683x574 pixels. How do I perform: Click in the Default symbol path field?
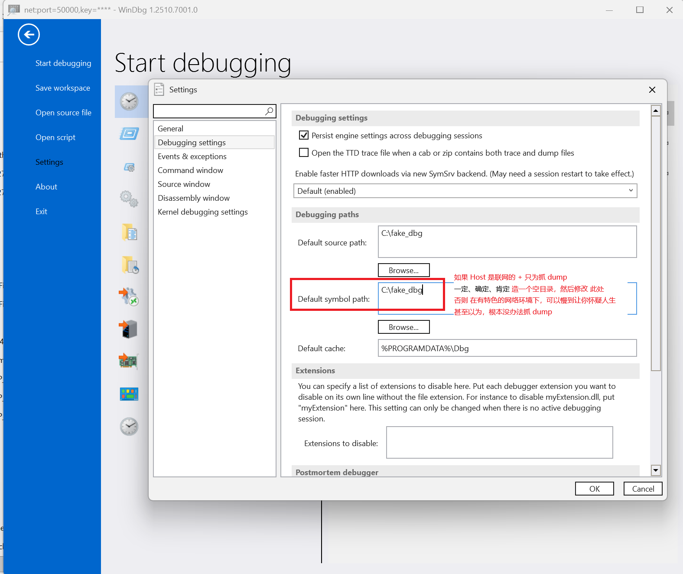[507, 298]
